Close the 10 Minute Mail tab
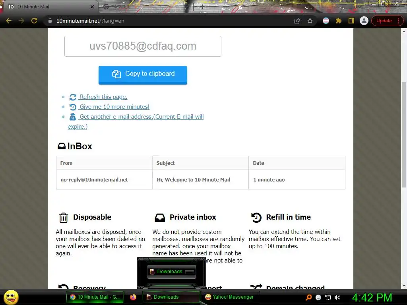Viewport: 407px width, 305px height. (92, 7)
